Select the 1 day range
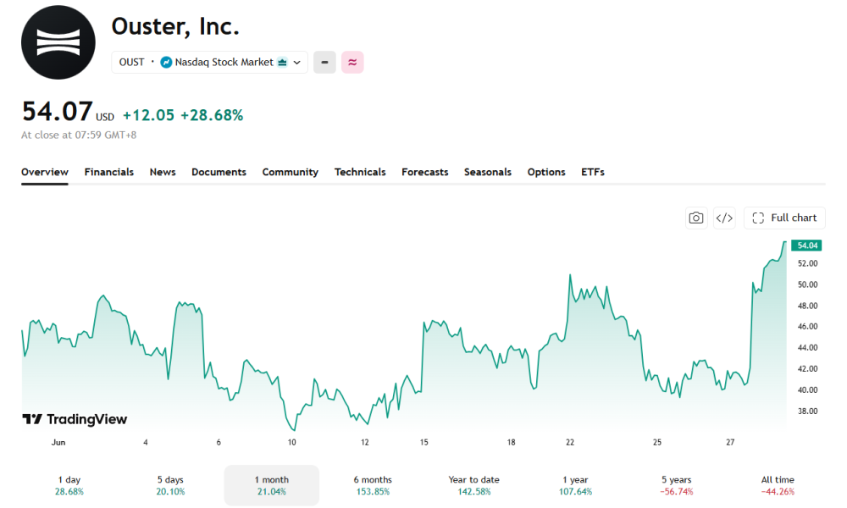The width and height of the screenshot is (847, 508). coord(69,485)
